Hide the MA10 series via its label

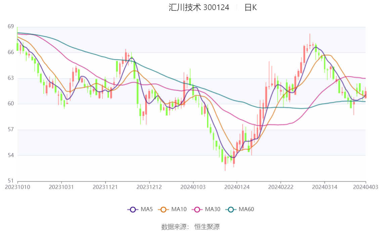coord(179,209)
